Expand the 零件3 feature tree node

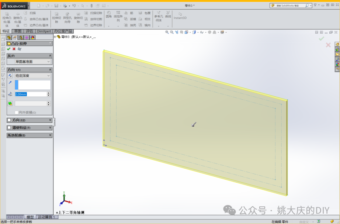pos(55,37)
